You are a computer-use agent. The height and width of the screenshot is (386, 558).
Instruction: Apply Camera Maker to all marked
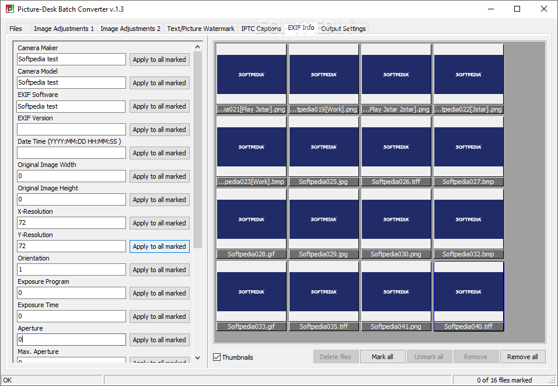click(159, 60)
